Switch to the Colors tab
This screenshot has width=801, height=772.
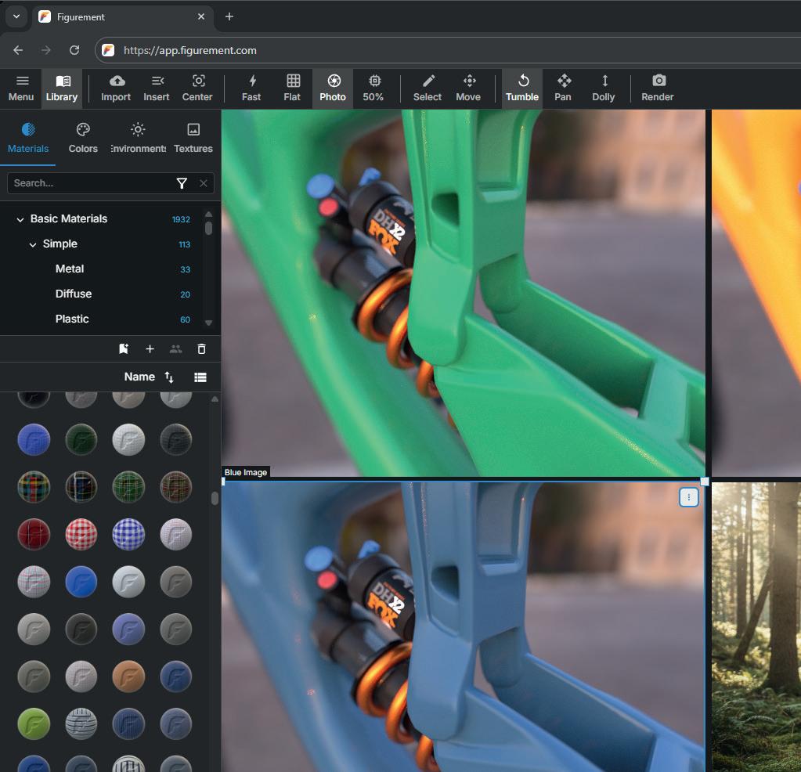[83, 137]
